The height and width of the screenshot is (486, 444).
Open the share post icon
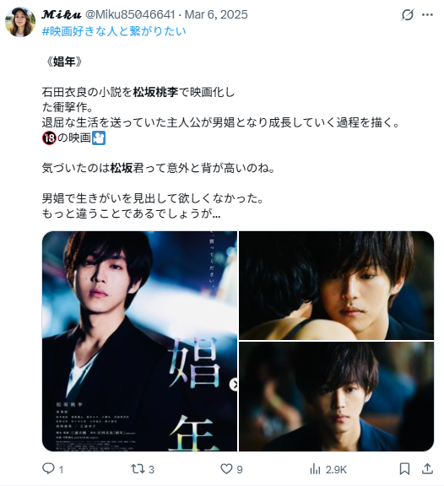(x=427, y=468)
